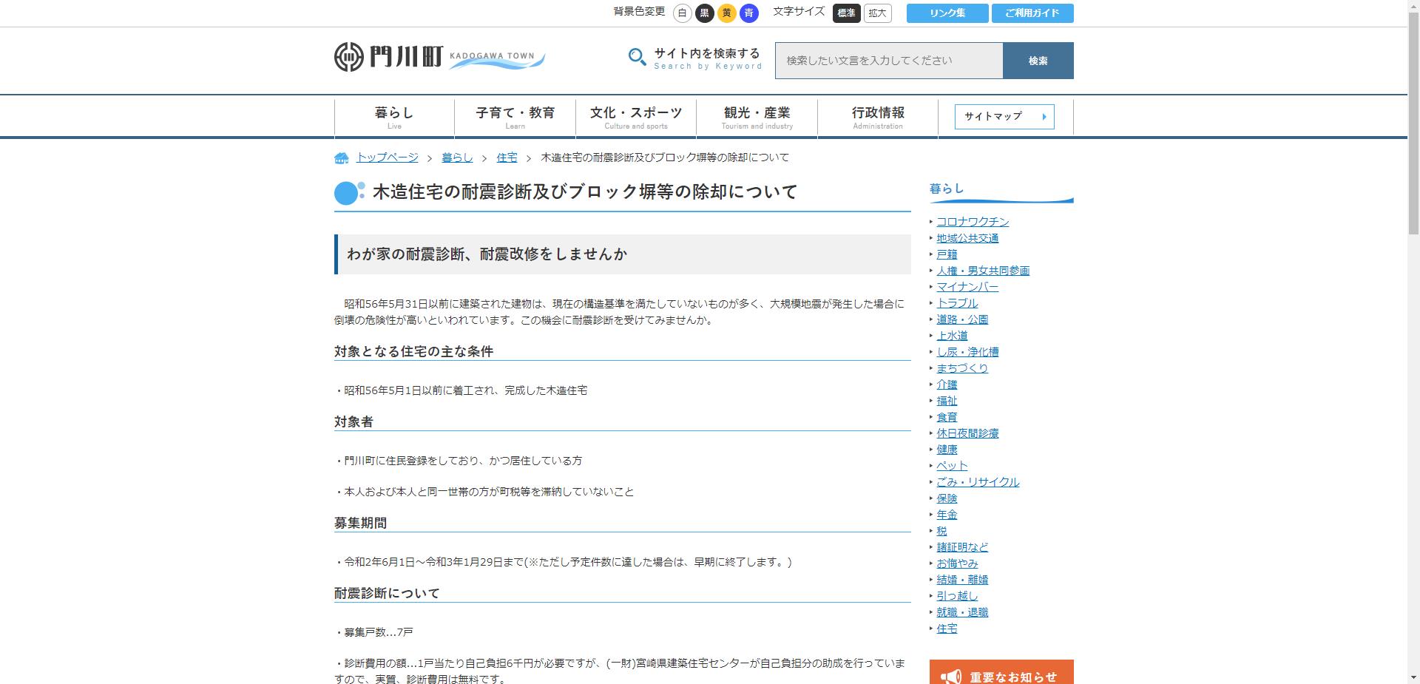
Task: Open the 行政情報 menu
Action: click(877, 116)
